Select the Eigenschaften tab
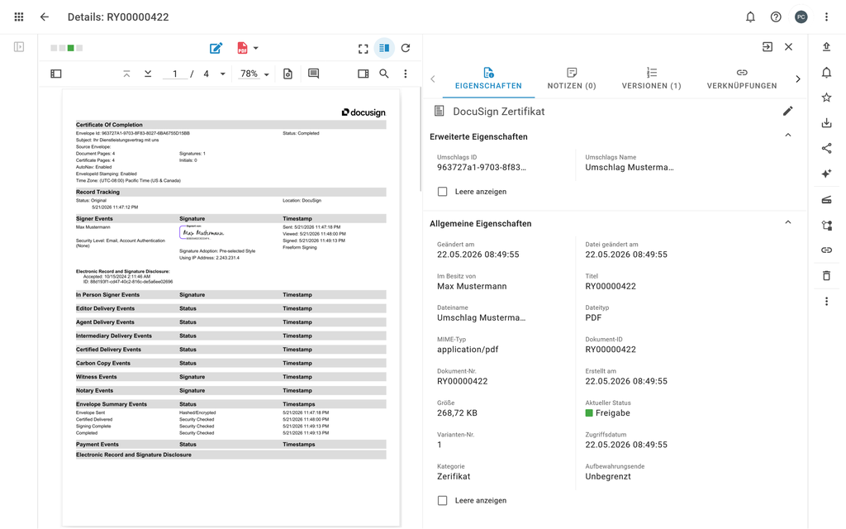This screenshot has width=846, height=529. pos(488,79)
